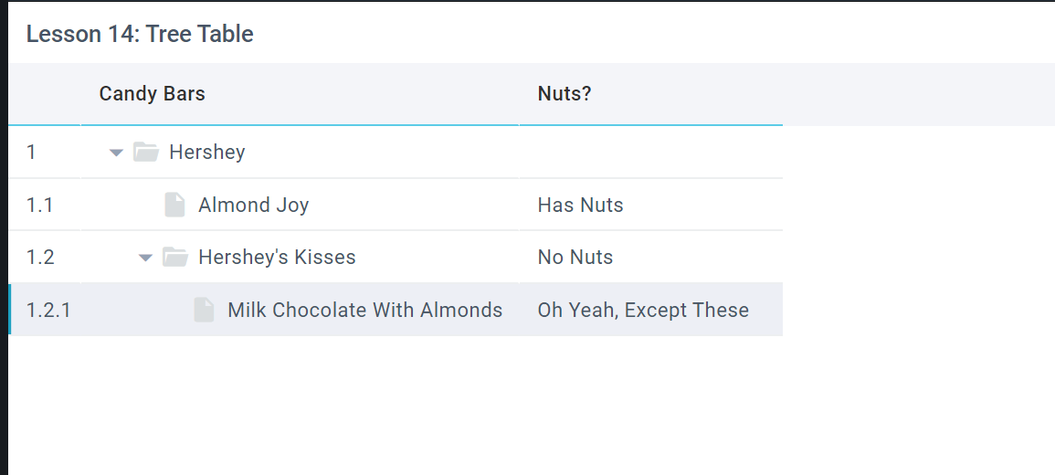Click the Has Nuts cell
The image size is (1055, 475).
tap(581, 205)
